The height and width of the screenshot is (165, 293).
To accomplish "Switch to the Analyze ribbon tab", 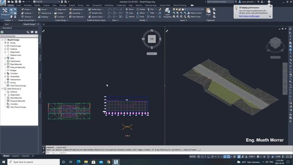I will pyautogui.click(x=46, y=5).
